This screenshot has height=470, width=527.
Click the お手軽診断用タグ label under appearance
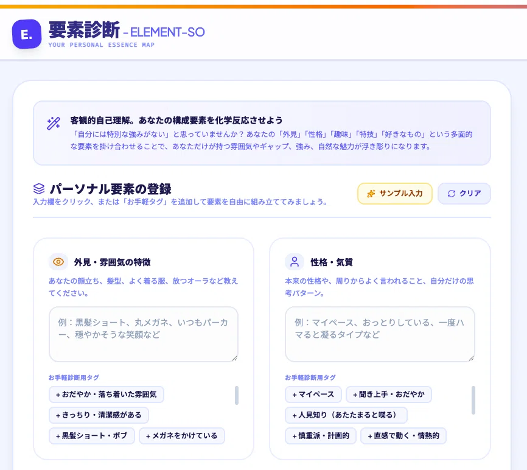coord(74,377)
